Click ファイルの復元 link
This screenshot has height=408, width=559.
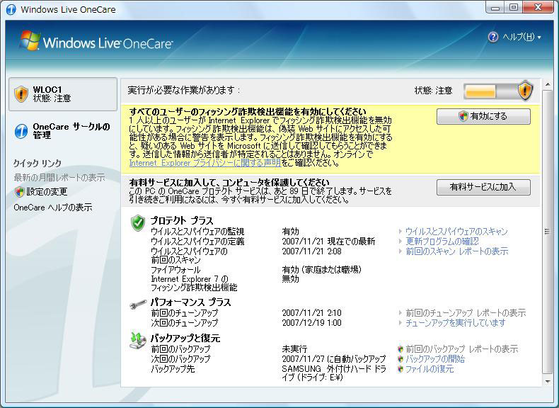pos(430,369)
